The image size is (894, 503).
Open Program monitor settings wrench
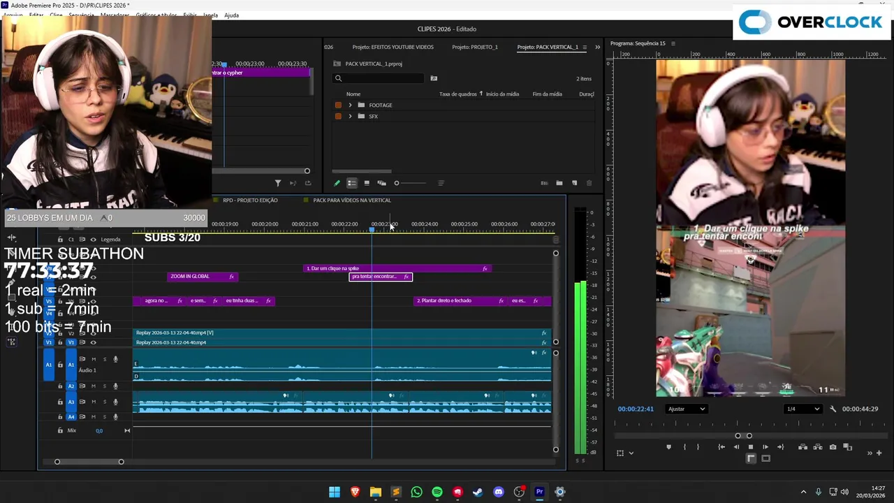(x=833, y=409)
